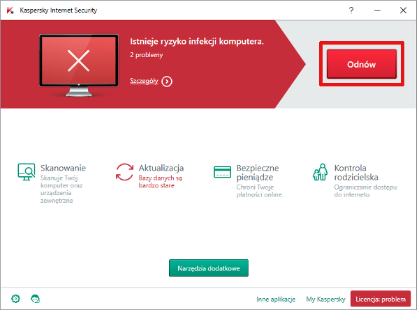
Task: Click 'Istnieje ryzyko infekcji komputera.' message
Action: point(197,41)
